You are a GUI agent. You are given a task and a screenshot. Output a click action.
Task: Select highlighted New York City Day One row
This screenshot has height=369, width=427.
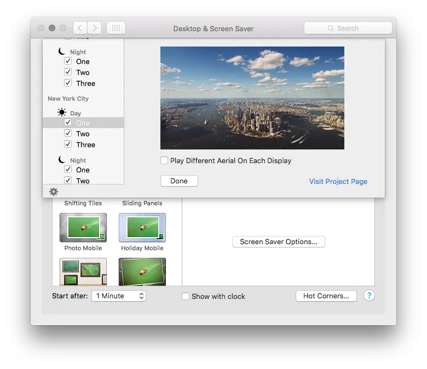[83, 123]
